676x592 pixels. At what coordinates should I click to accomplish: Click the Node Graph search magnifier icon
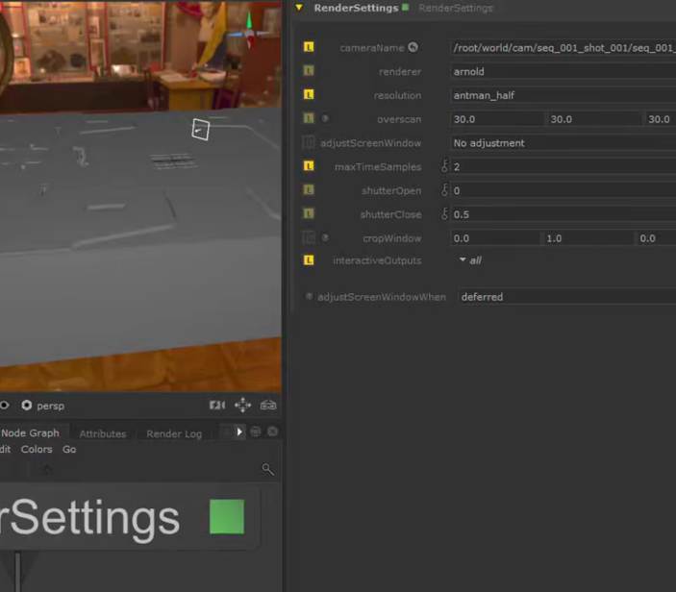click(x=267, y=469)
